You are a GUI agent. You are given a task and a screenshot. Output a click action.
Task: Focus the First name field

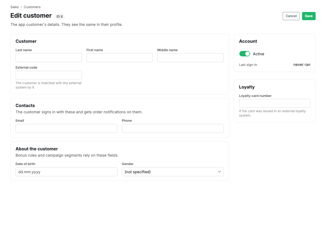tap(120, 57)
